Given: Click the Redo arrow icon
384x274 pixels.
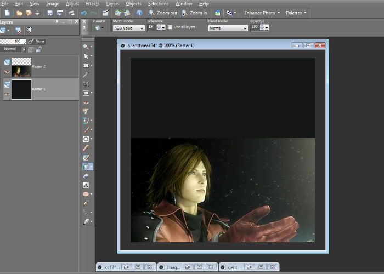Looking at the screenshot, I should pyautogui.click(x=93, y=13).
